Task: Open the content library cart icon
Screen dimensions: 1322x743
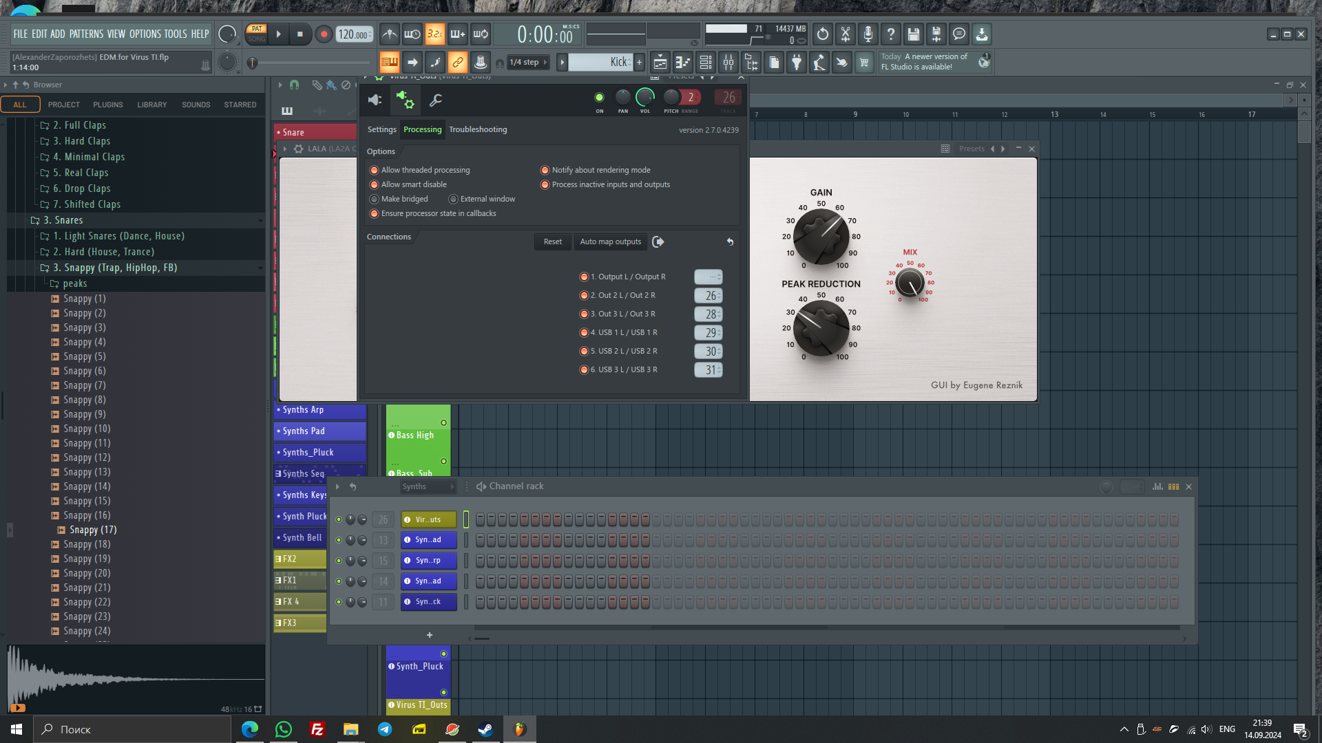Action: [x=864, y=63]
